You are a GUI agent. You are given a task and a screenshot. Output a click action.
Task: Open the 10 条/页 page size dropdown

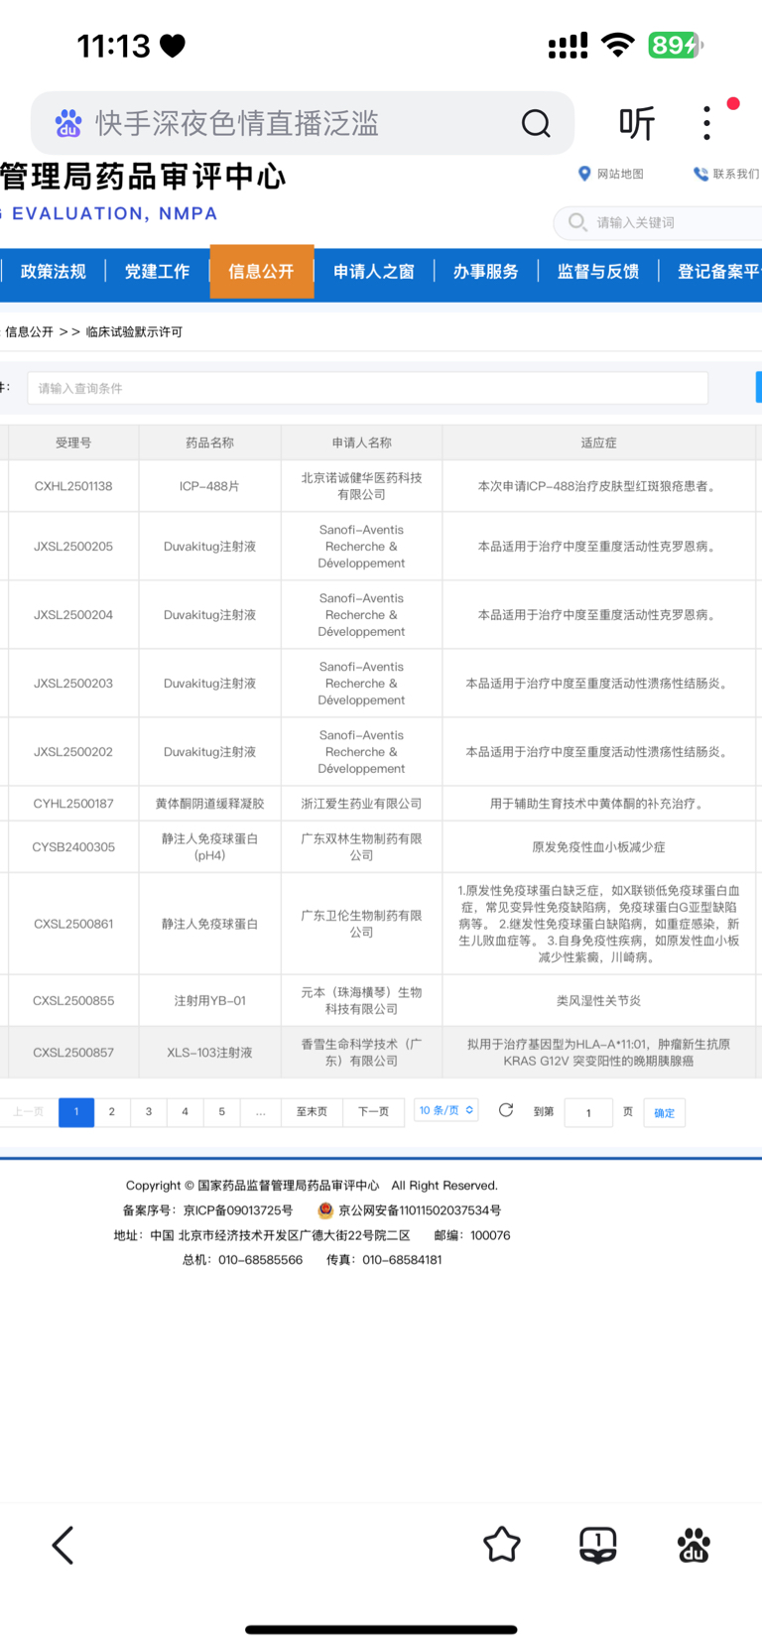pos(446,1110)
